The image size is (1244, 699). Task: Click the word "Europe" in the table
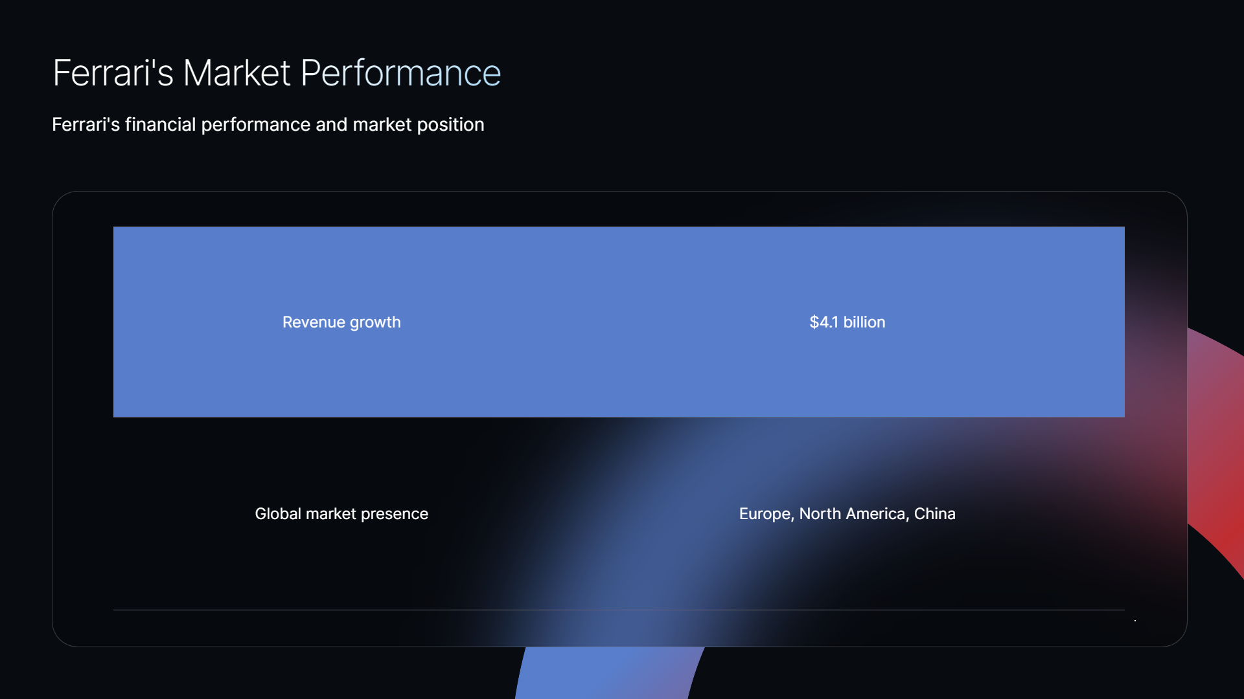click(765, 514)
